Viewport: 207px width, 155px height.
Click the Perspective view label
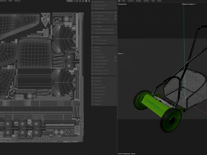pyautogui.click(x=122, y=4)
